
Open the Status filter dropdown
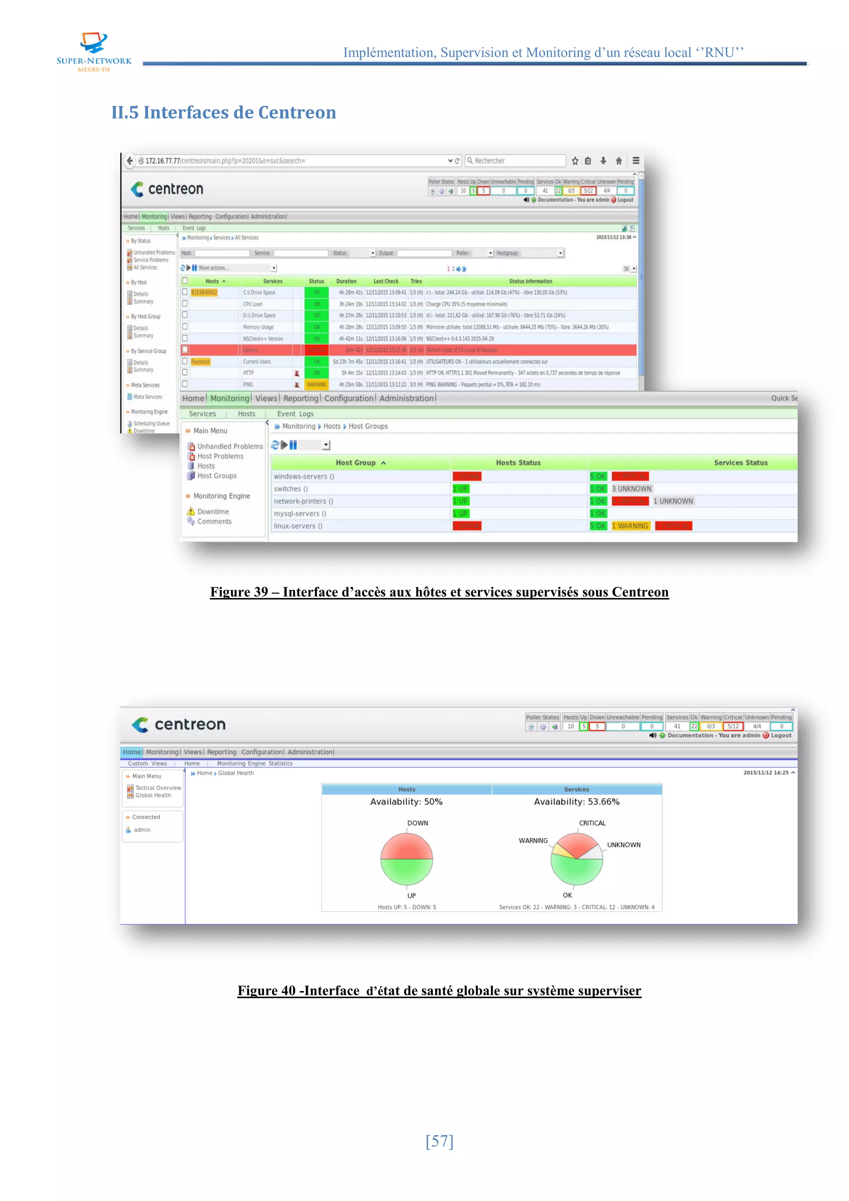point(363,253)
